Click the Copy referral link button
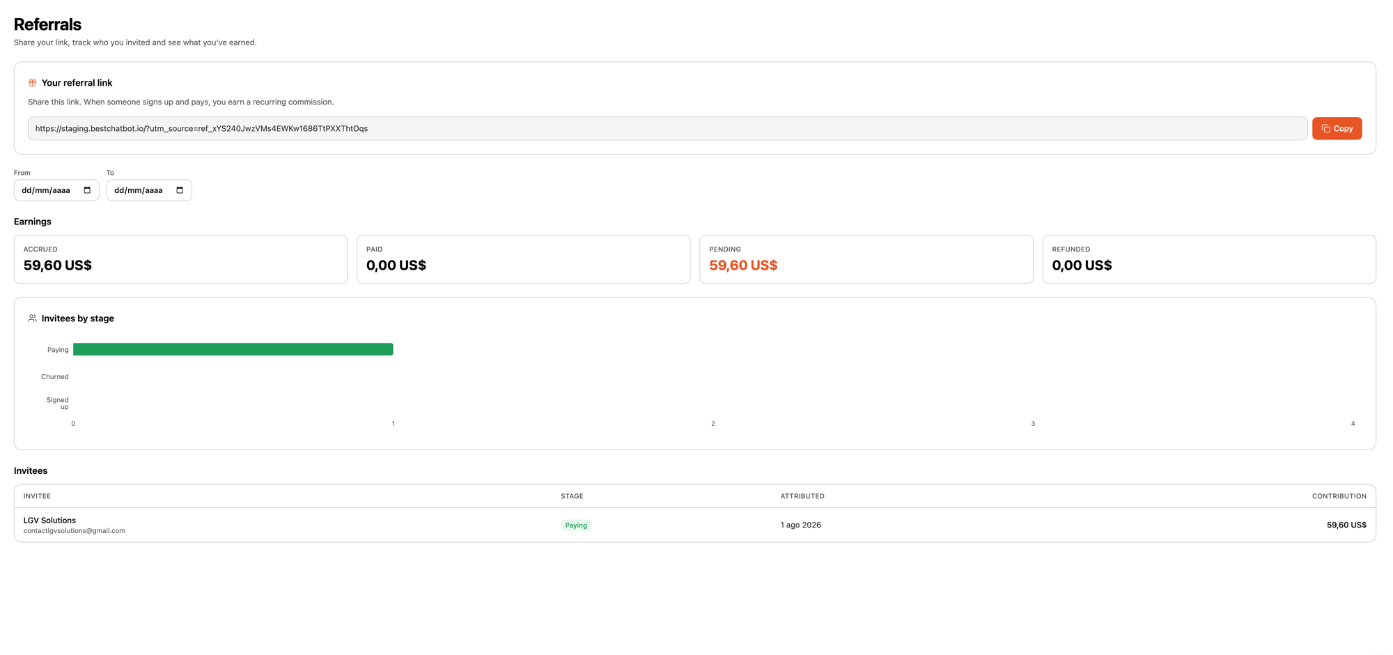Image resolution: width=1393 pixels, height=655 pixels. (x=1337, y=128)
